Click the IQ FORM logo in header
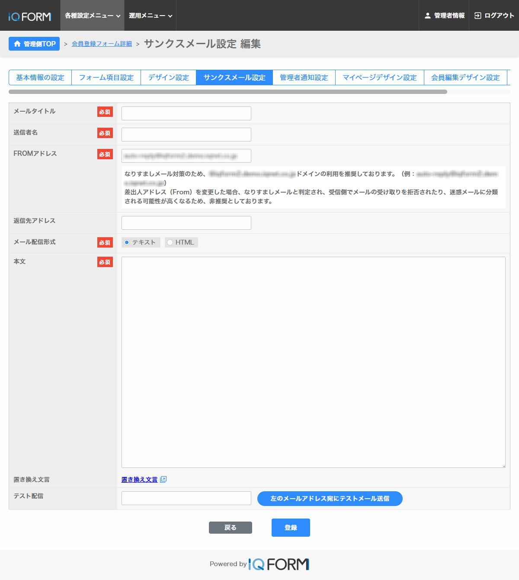This screenshot has width=519, height=580. coord(29,16)
